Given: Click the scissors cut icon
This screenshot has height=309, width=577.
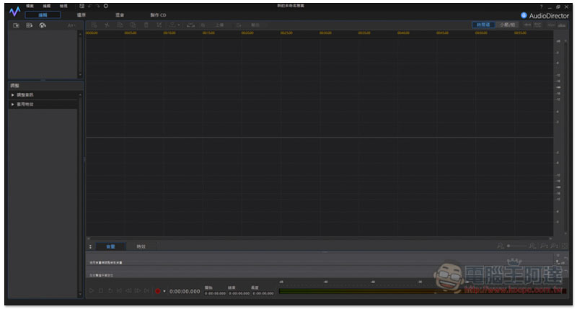Looking at the screenshot, I should (107, 25).
